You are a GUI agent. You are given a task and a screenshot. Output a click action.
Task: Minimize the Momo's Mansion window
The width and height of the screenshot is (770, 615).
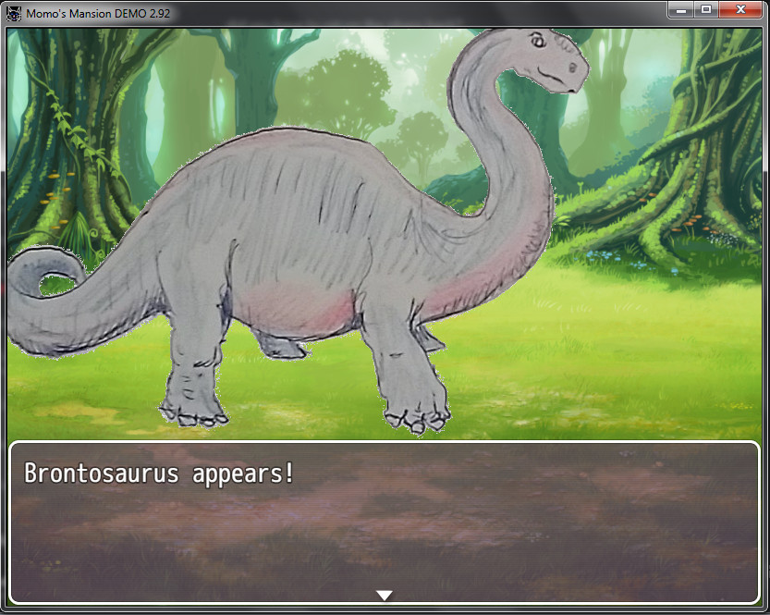[681, 10]
